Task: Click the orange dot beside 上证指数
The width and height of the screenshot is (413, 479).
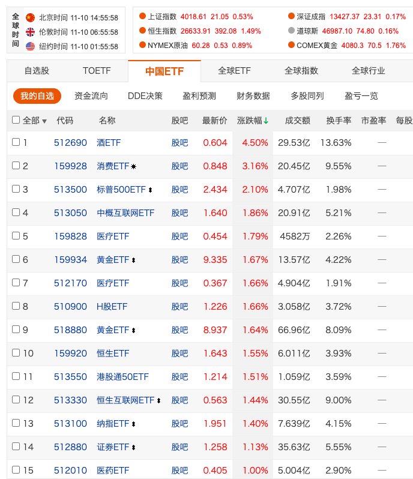Action: coord(142,16)
